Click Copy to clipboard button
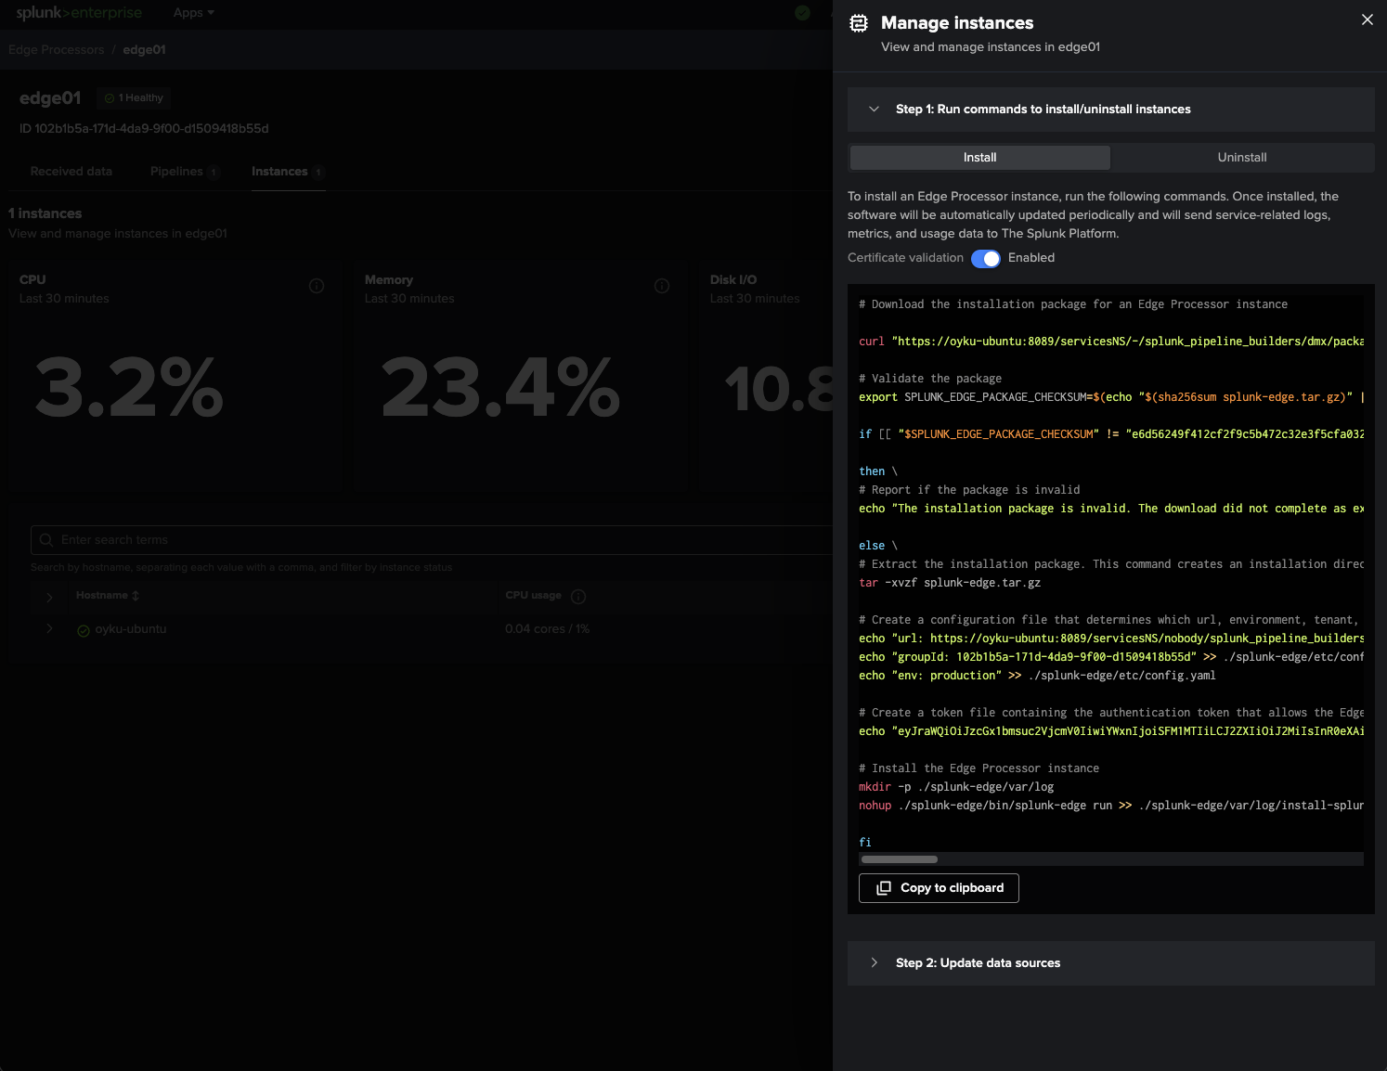Image resolution: width=1387 pixels, height=1071 pixels. pyautogui.click(x=939, y=888)
